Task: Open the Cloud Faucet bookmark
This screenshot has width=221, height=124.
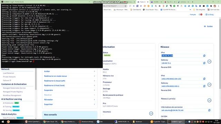Action: [x=151, y=10]
